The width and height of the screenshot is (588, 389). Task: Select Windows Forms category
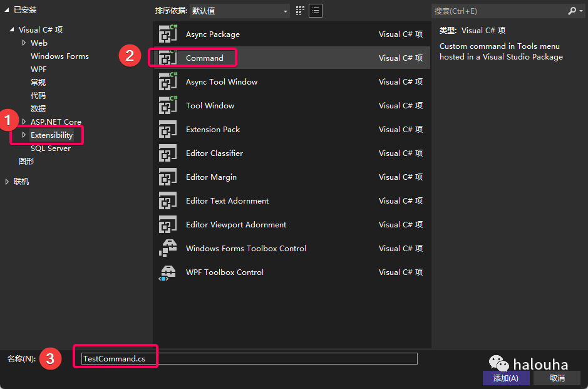click(59, 56)
